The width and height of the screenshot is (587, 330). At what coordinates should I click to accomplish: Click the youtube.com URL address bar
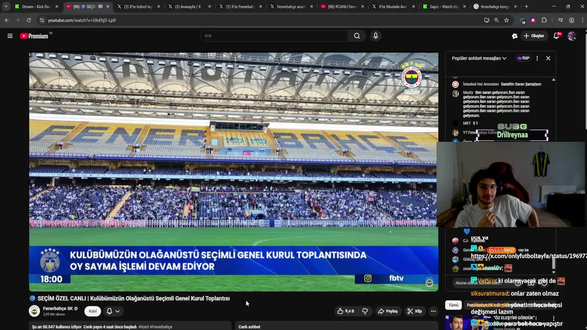click(x=82, y=20)
